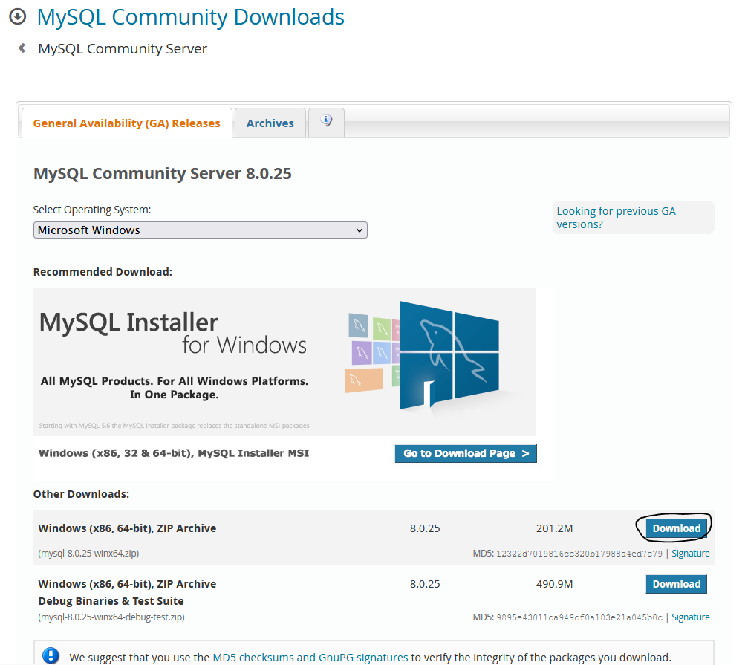Click the back chevron next to MySQL Community Server
Screen dimensions: 745x665
coord(21,48)
